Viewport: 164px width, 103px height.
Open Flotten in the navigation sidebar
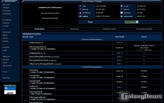point(5,38)
